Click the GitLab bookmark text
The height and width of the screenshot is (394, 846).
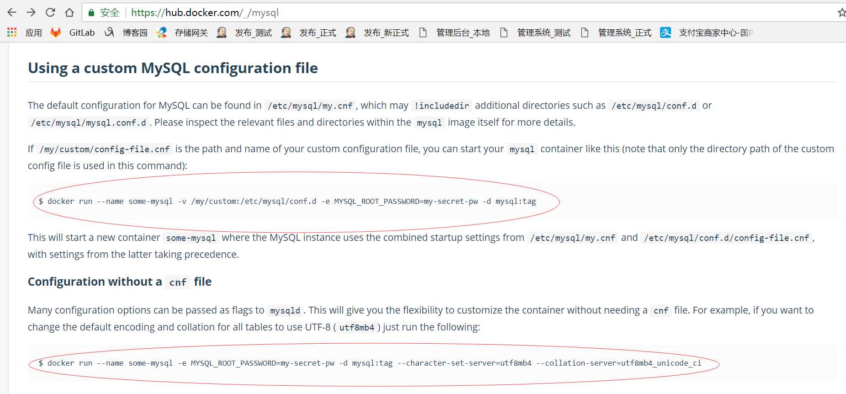click(82, 33)
